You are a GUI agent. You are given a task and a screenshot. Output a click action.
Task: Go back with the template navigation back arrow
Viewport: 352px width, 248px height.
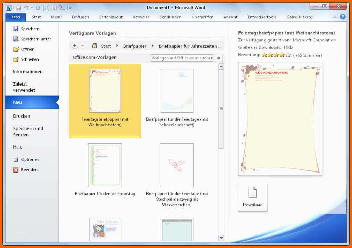tap(75, 46)
